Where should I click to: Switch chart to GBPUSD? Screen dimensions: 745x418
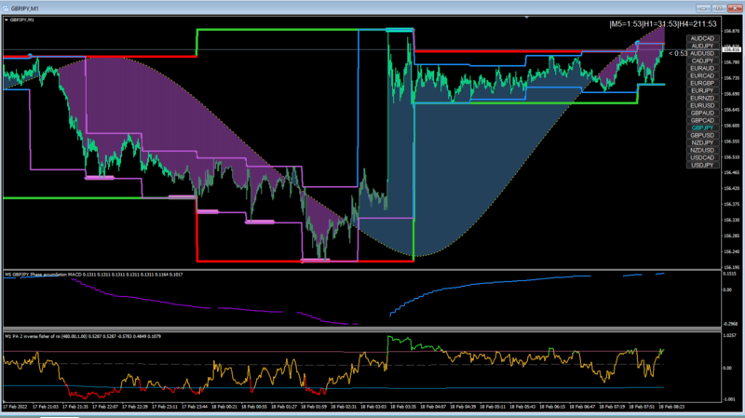(x=702, y=135)
